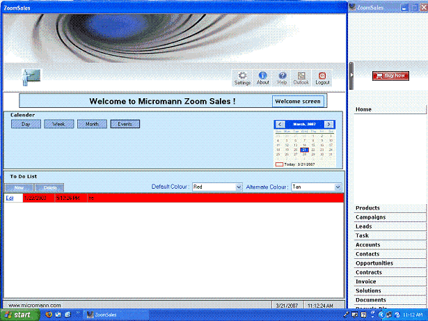This screenshot has height=321, width=428.
Task: Open Contacts in side menu
Action: tap(390, 254)
